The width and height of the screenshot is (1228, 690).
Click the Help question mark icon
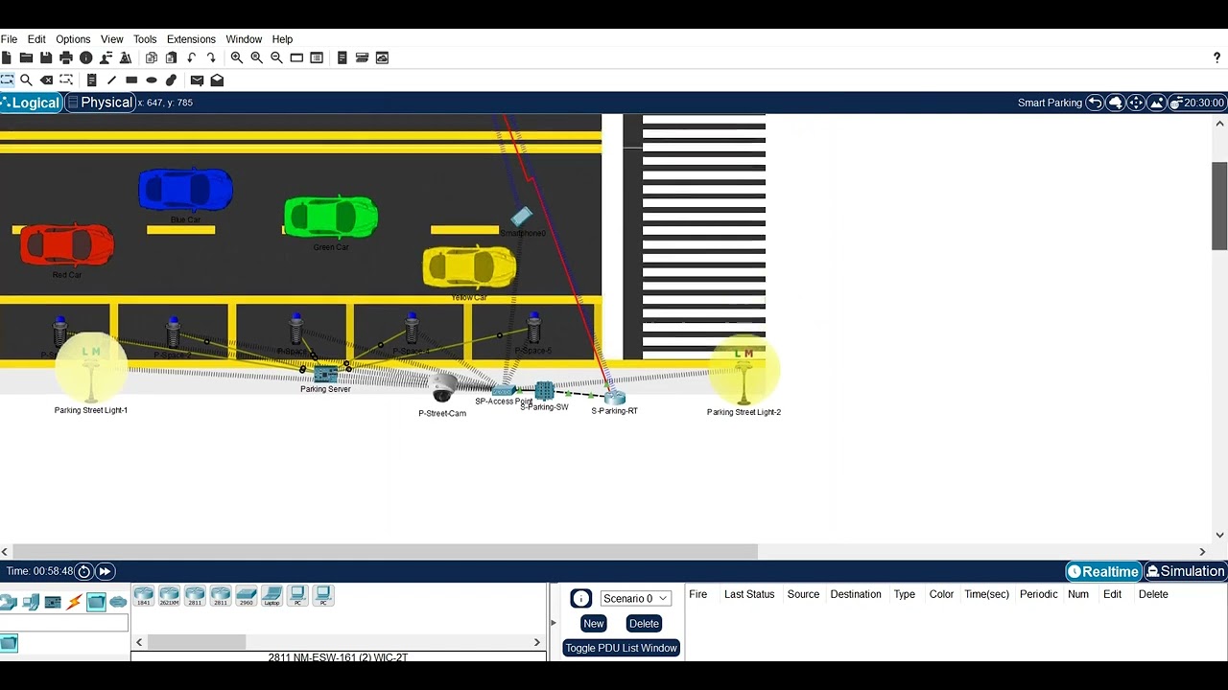(1217, 57)
